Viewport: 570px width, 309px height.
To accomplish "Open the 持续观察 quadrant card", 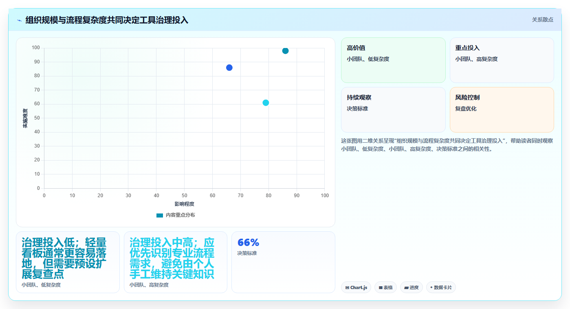I will (393, 110).
